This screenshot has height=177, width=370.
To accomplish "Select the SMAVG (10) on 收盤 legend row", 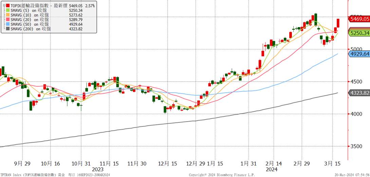I will [30, 15].
